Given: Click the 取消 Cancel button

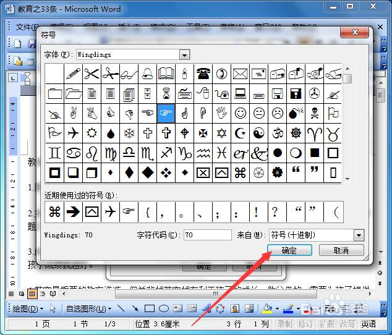Looking at the screenshot, I should click(341, 250).
